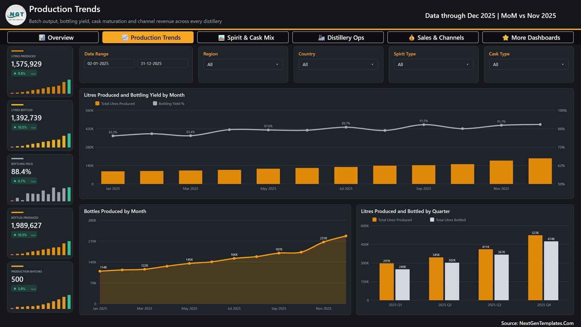Click the money bag icon on Sales & Channels
The height and width of the screenshot is (327, 581).
click(x=411, y=37)
